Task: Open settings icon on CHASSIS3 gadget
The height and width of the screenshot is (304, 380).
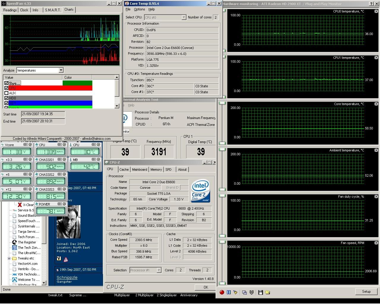Action: 60,189
